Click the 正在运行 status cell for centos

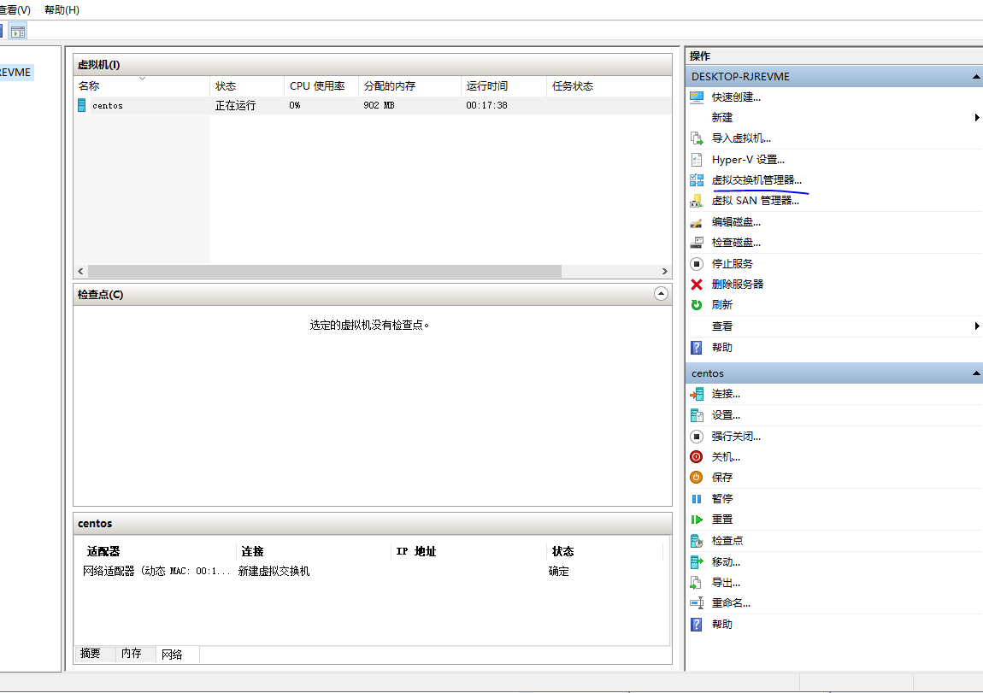236,105
